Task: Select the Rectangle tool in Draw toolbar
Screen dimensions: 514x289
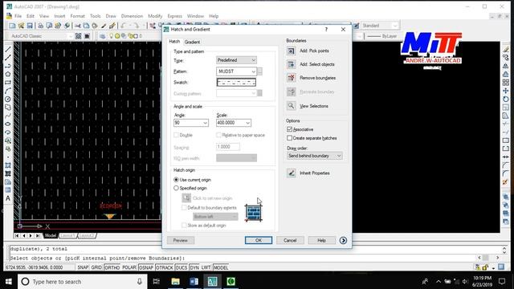Action: (8, 83)
